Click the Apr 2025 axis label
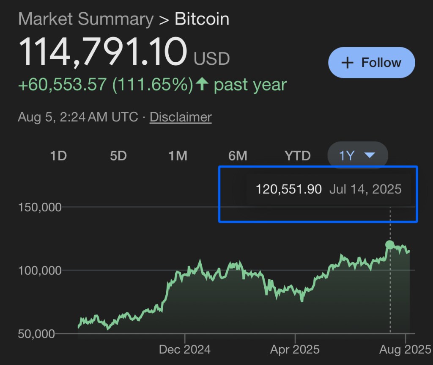Viewport: 433px width, 365px height. click(x=294, y=350)
